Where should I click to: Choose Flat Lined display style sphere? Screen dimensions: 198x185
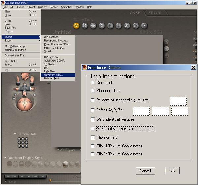(47, 163)
